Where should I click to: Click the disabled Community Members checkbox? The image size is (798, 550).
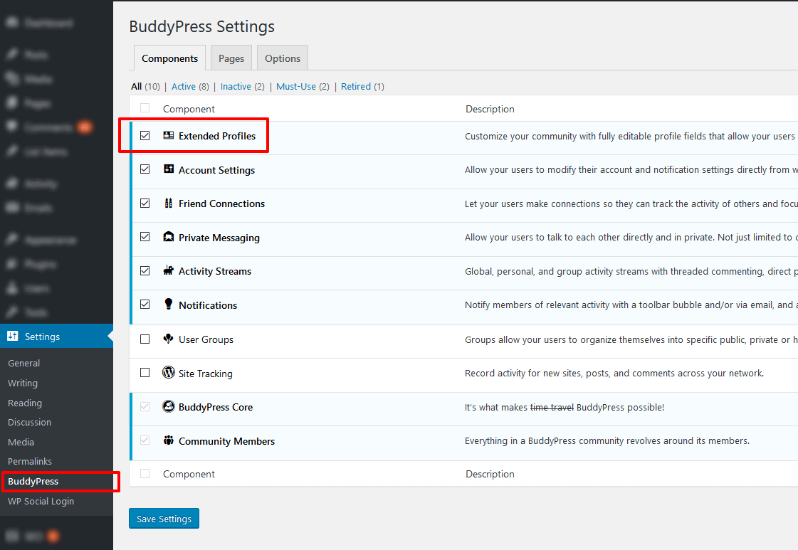click(x=145, y=440)
